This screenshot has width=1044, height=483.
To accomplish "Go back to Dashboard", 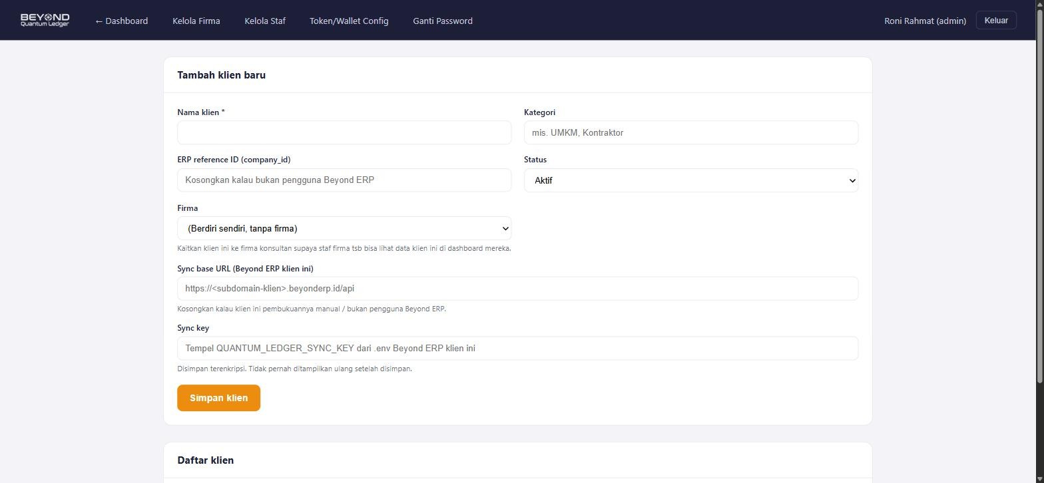I will [x=121, y=21].
